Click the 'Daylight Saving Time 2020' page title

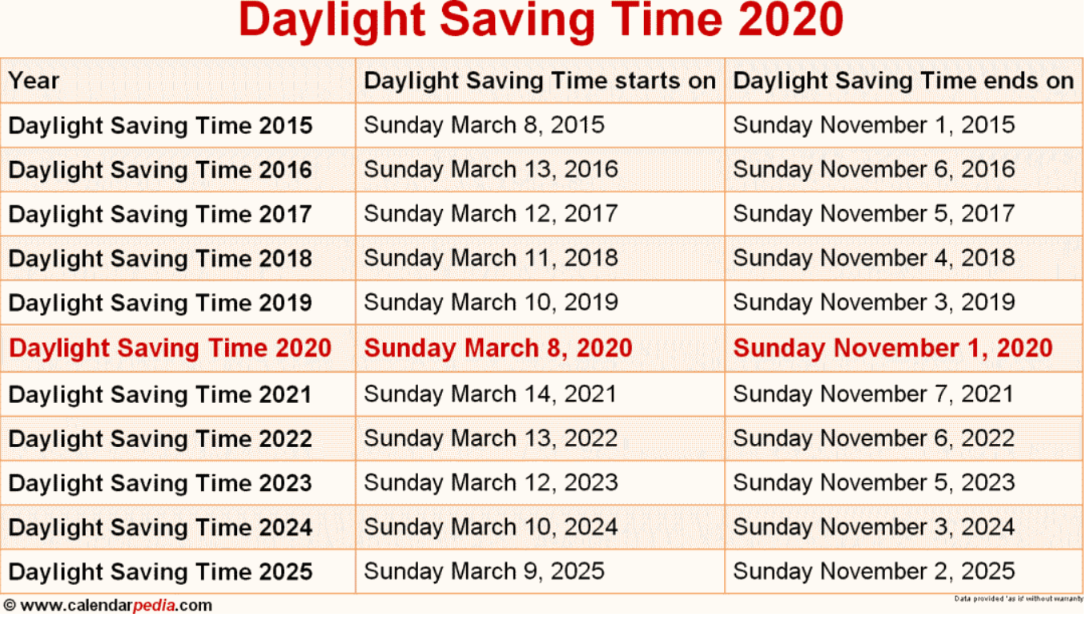point(541,22)
